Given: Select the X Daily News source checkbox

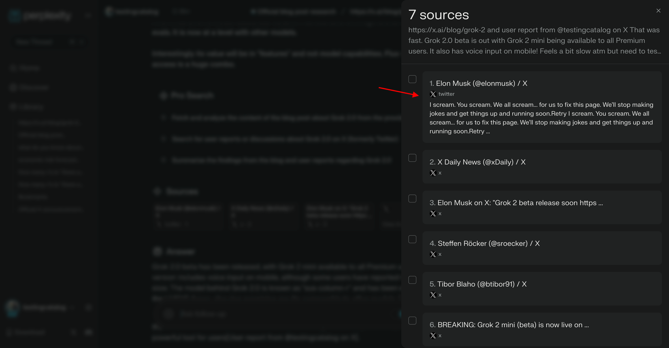Looking at the screenshot, I should [412, 158].
